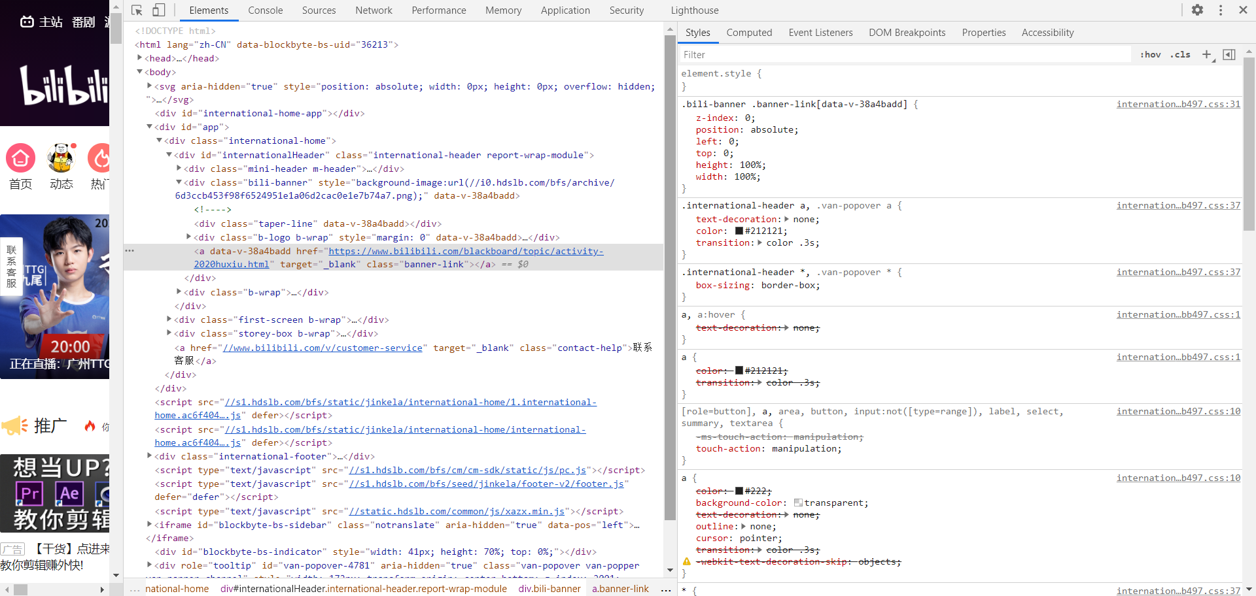This screenshot has height=596, width=1256.
Task: Click the pink 首页 home icon
Action: pos(20,158)
